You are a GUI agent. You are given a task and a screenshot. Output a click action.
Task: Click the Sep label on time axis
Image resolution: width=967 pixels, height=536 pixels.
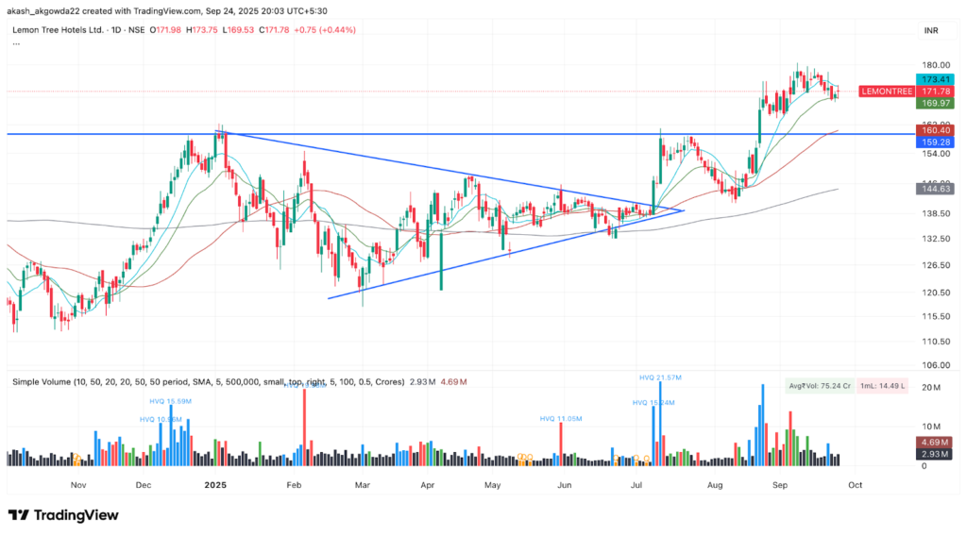click(780, 485)
